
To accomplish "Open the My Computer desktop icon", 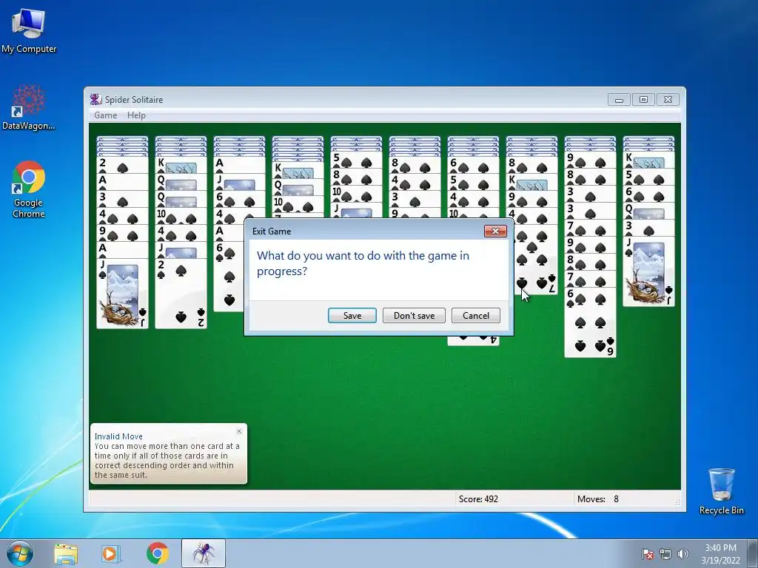I will pos(29,31).
